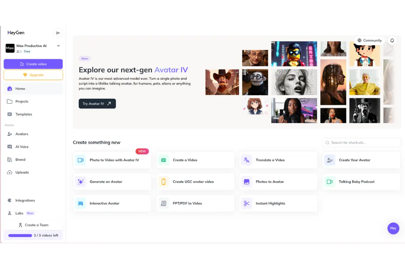This screenshot has height=270, width=405.
Task: Select Photo to Video with Avatar IV card
Action: (x=112, y=160)
